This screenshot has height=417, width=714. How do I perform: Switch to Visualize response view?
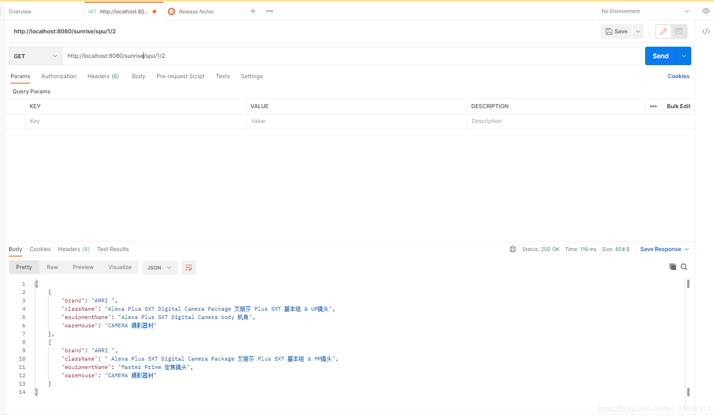click(120, 267)
